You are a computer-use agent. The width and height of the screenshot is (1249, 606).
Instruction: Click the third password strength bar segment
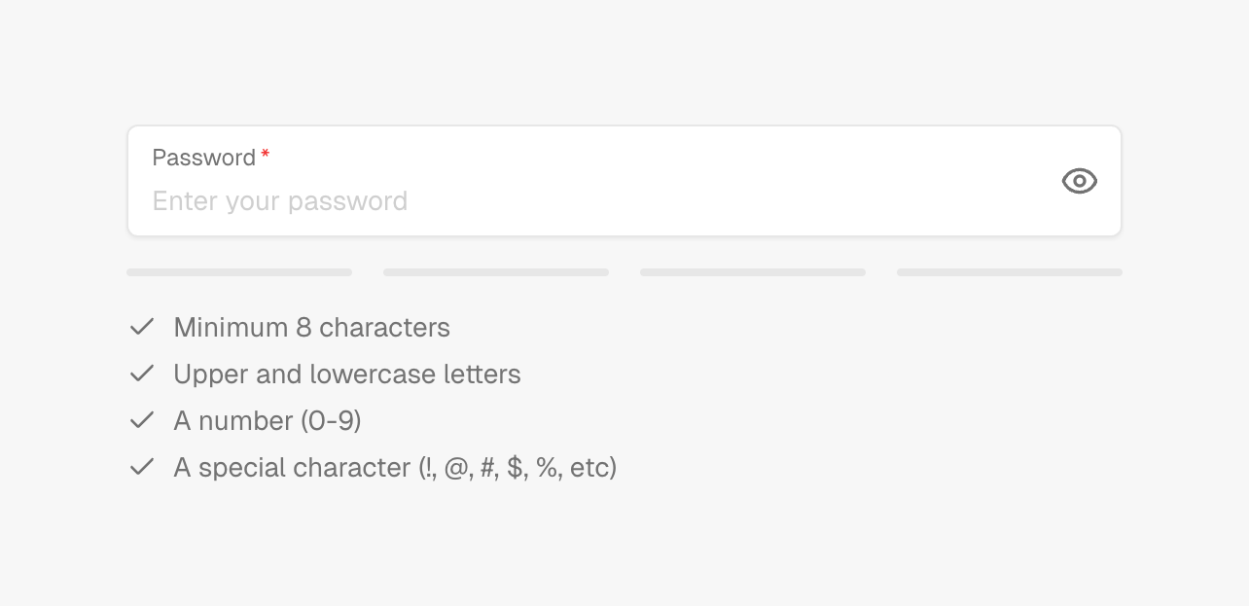tap(753, 272)
